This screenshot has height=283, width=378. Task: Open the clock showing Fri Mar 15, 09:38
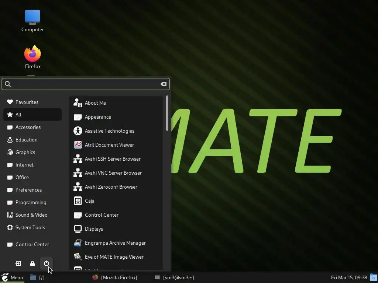(349, 277)
